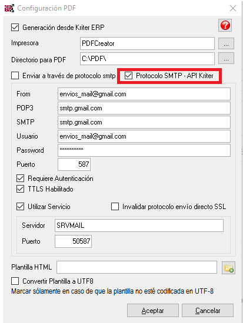The width and height of the screenshot is (243, 323).
Task: Enable Enviar a través de protocolo smtp
Action: 15,76
